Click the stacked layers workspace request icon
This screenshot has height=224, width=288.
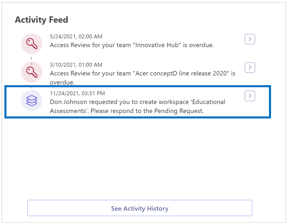point(32,100)
